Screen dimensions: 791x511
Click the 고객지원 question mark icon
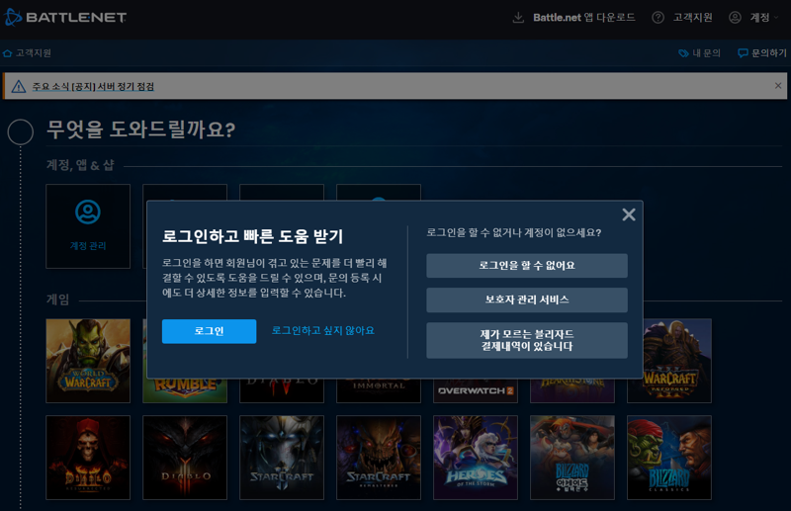pyautogui.click(x=658, y=18)
